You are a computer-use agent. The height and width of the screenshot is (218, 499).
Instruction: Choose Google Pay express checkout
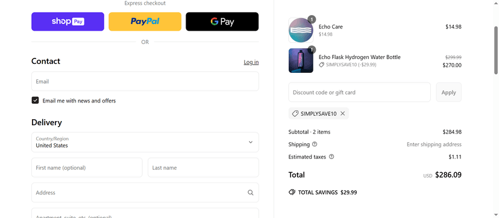click(222, 22)
